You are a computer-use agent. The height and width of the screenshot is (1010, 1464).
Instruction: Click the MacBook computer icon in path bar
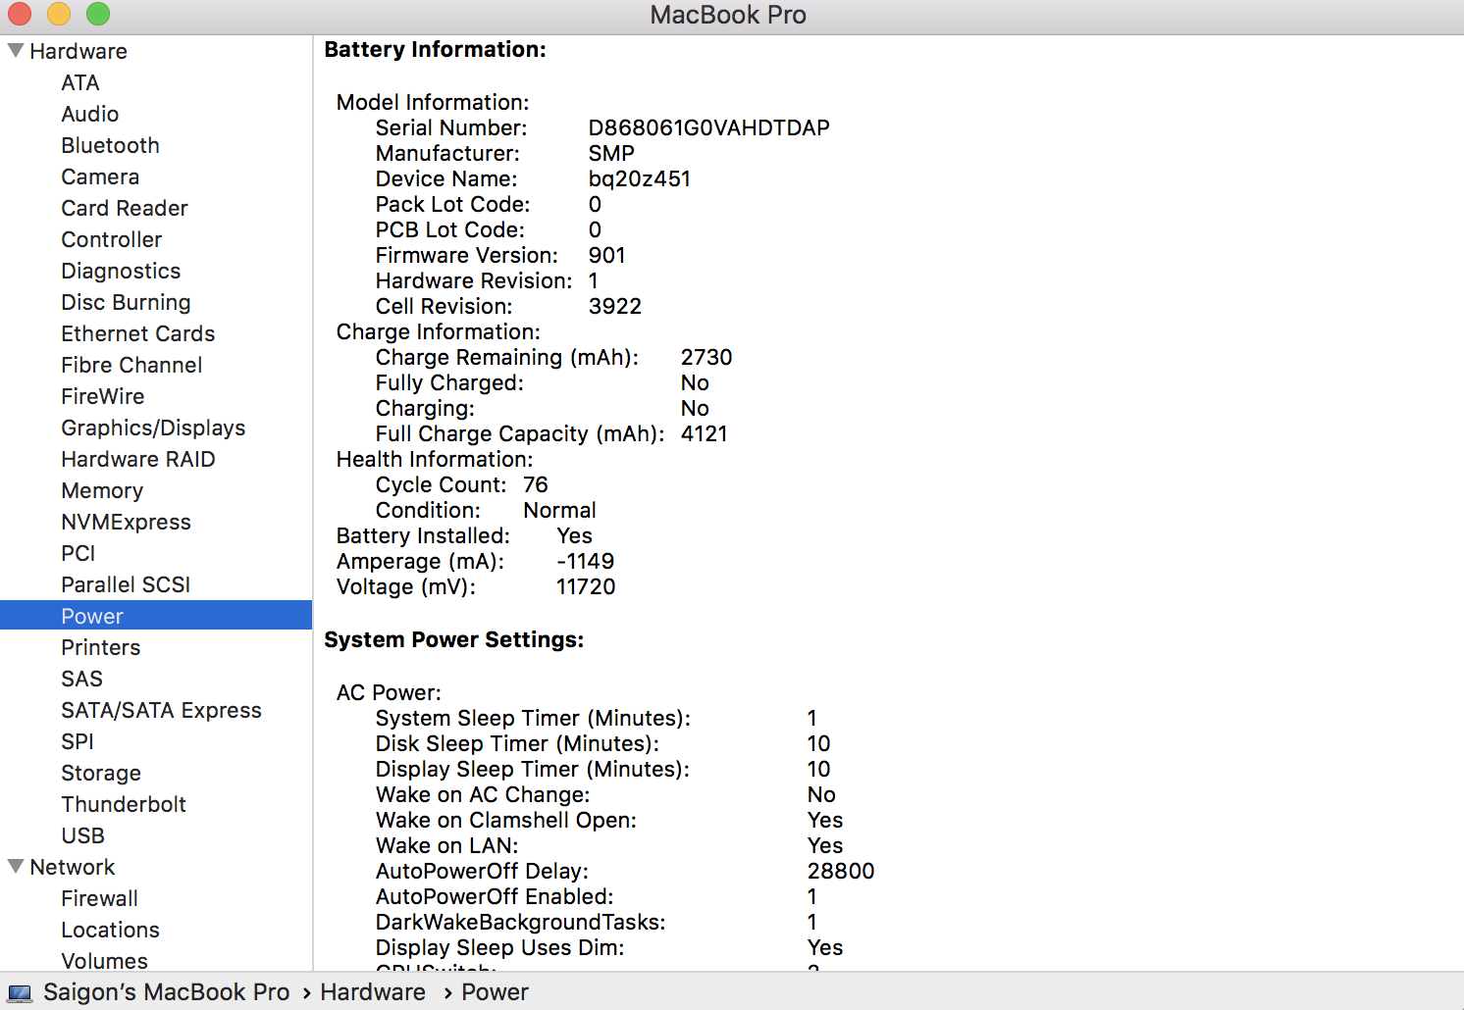click(20, 993)
